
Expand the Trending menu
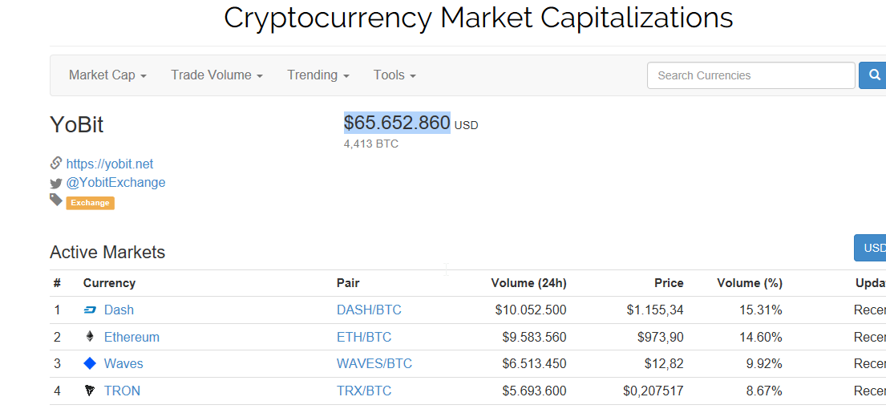pyautogui.click(x=318, y=75)
